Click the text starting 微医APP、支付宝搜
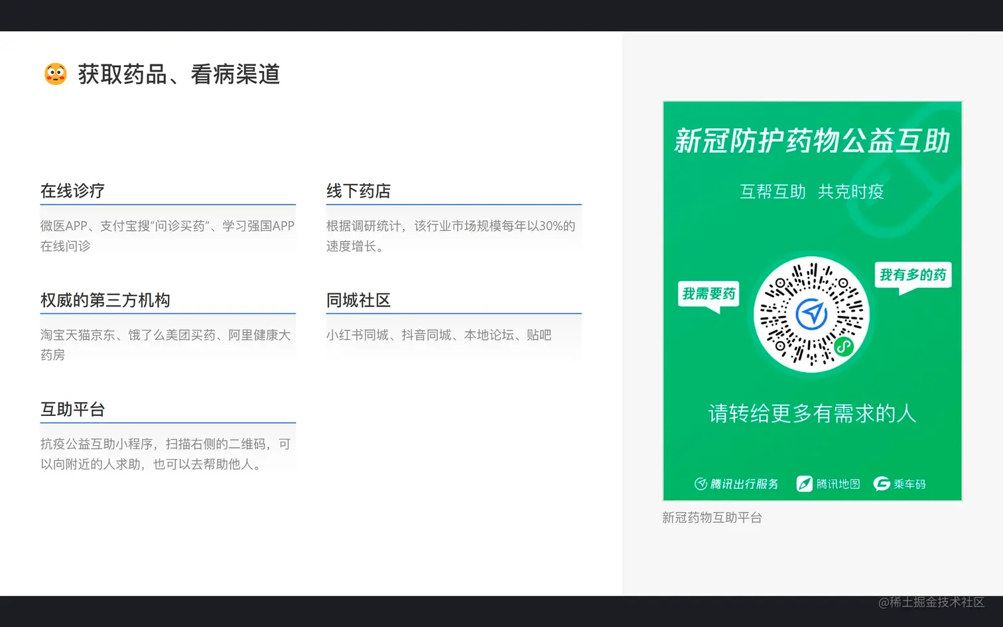 click(167, 236)
